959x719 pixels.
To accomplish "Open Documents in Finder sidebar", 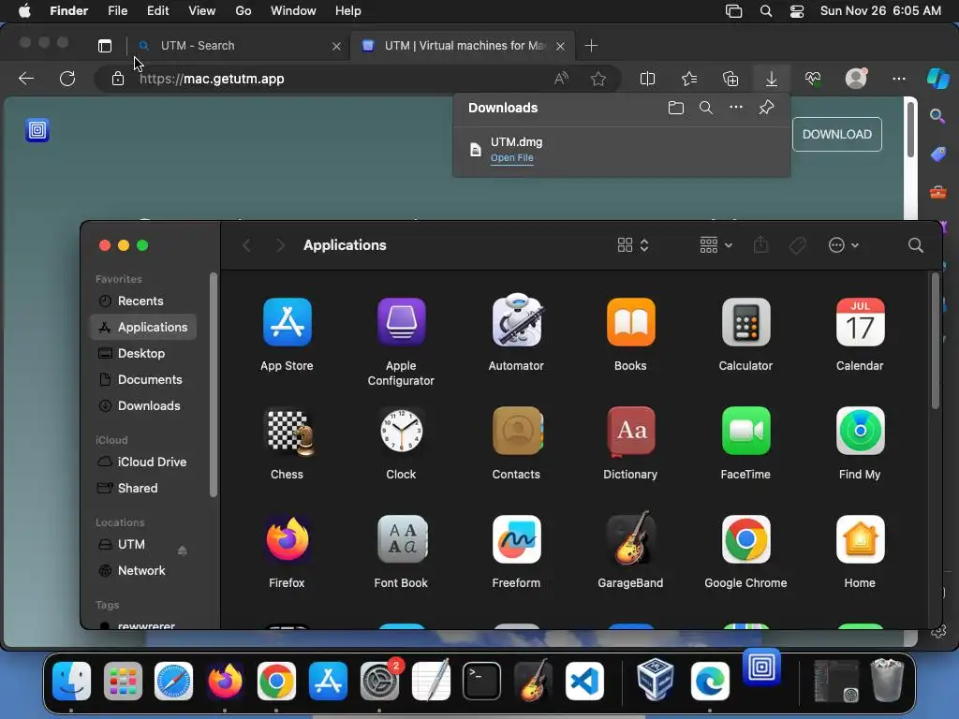I will coord(142,380).
